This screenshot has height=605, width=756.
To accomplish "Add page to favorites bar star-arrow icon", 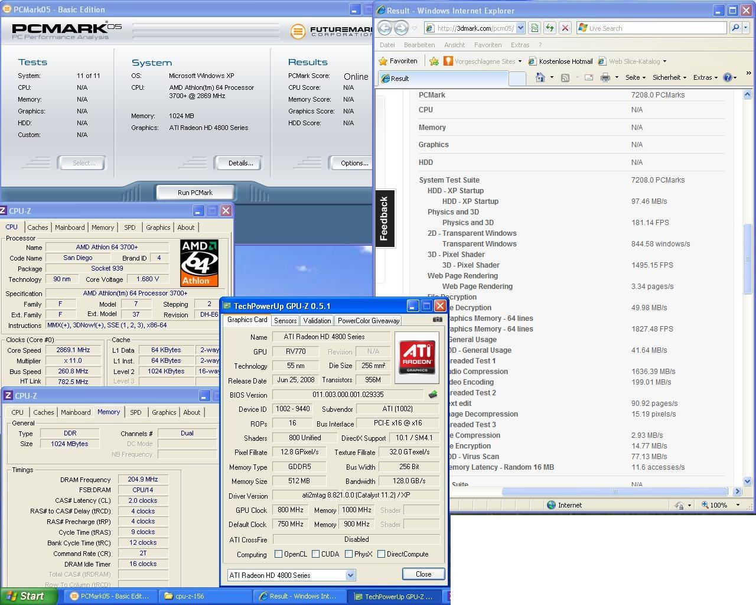I will point(434,61).
